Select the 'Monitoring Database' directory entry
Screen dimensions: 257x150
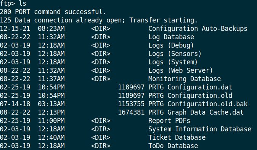click(185, 79)
